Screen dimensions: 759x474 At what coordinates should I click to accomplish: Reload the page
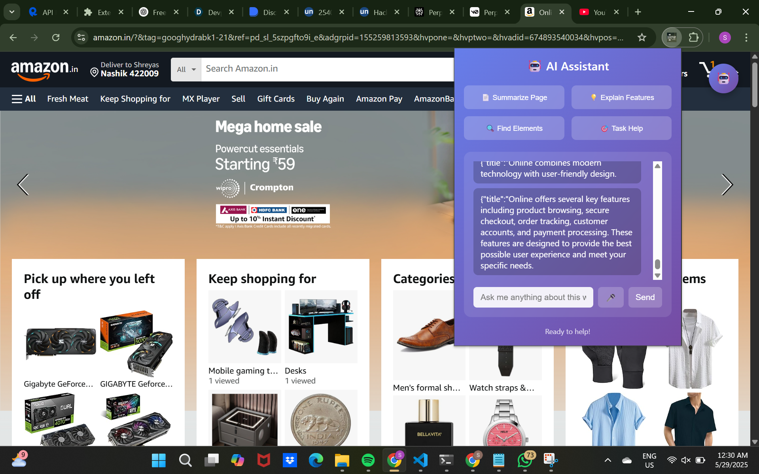point(56,38)
